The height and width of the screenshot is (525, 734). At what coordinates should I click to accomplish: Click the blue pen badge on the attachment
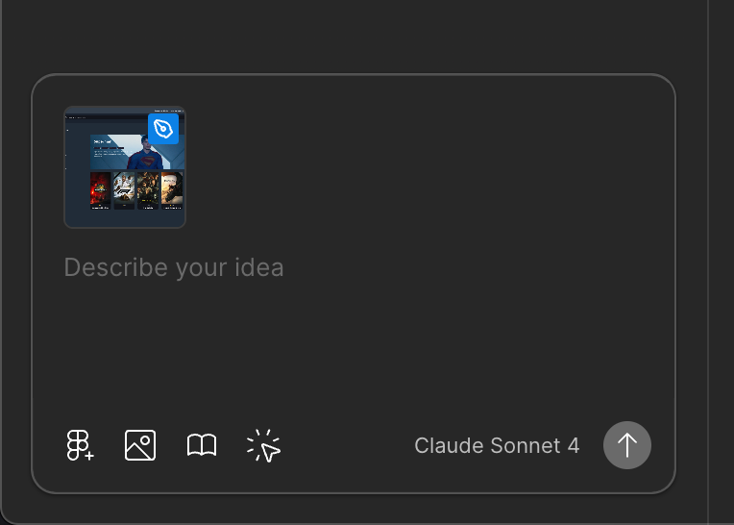coord(163,129)
